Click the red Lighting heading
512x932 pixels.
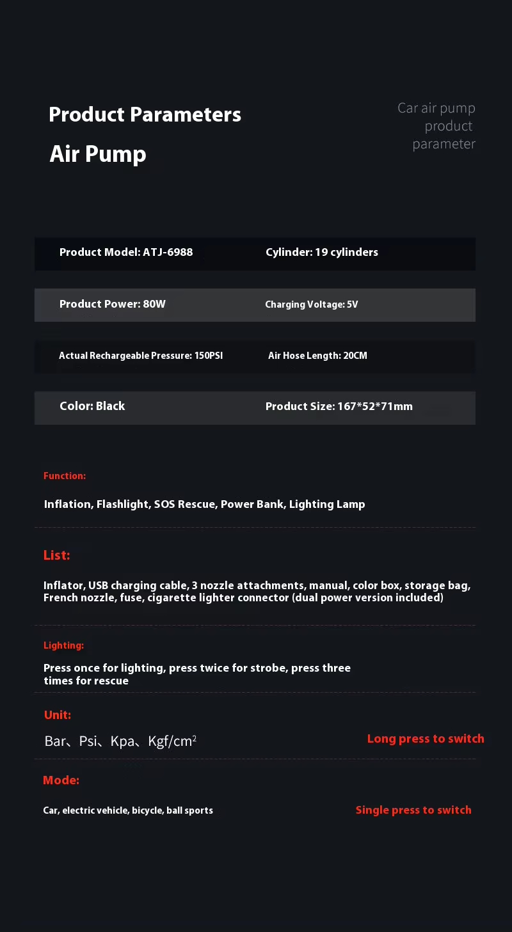(63, 645)
